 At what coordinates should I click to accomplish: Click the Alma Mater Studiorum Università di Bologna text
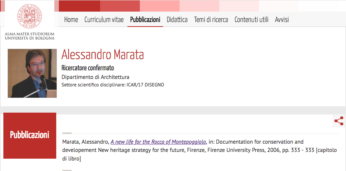click(30, 36)
